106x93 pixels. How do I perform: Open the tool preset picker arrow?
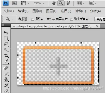pos(13,19)
